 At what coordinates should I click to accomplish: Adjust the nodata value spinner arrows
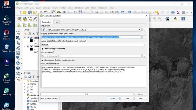tap(145, 45)
